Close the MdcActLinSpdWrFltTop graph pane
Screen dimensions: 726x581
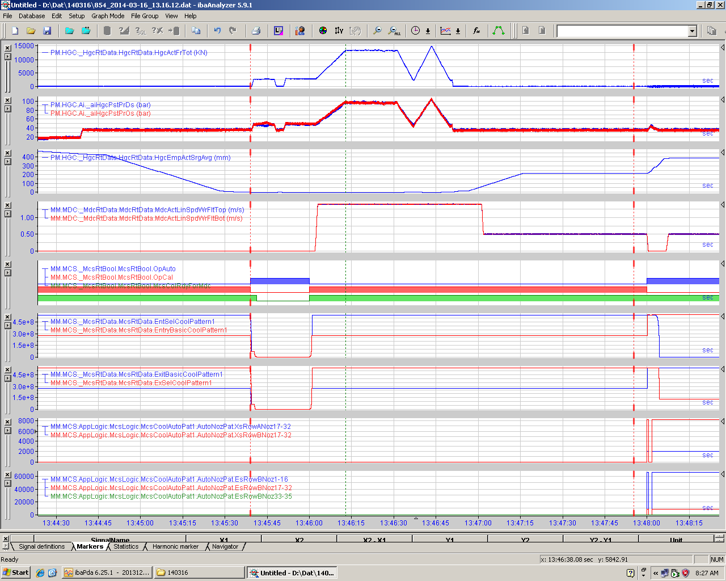7,205
